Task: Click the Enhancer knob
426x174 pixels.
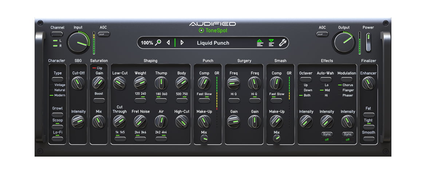Action: 369,83
